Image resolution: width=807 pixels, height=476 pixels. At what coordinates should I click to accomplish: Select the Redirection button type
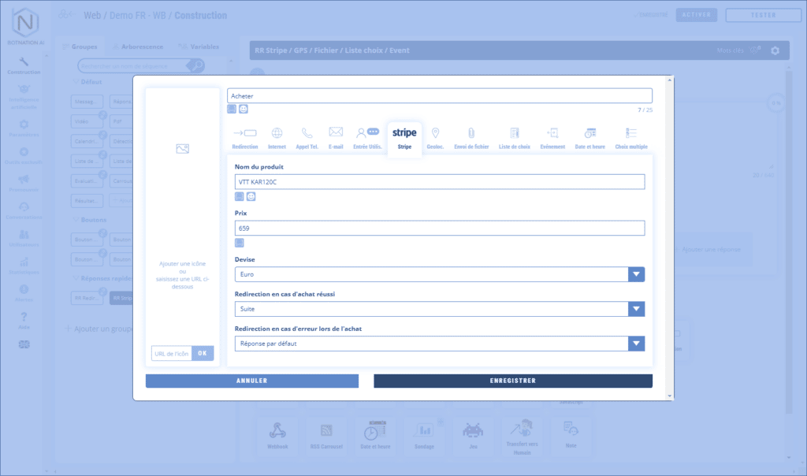click(244, 137)
